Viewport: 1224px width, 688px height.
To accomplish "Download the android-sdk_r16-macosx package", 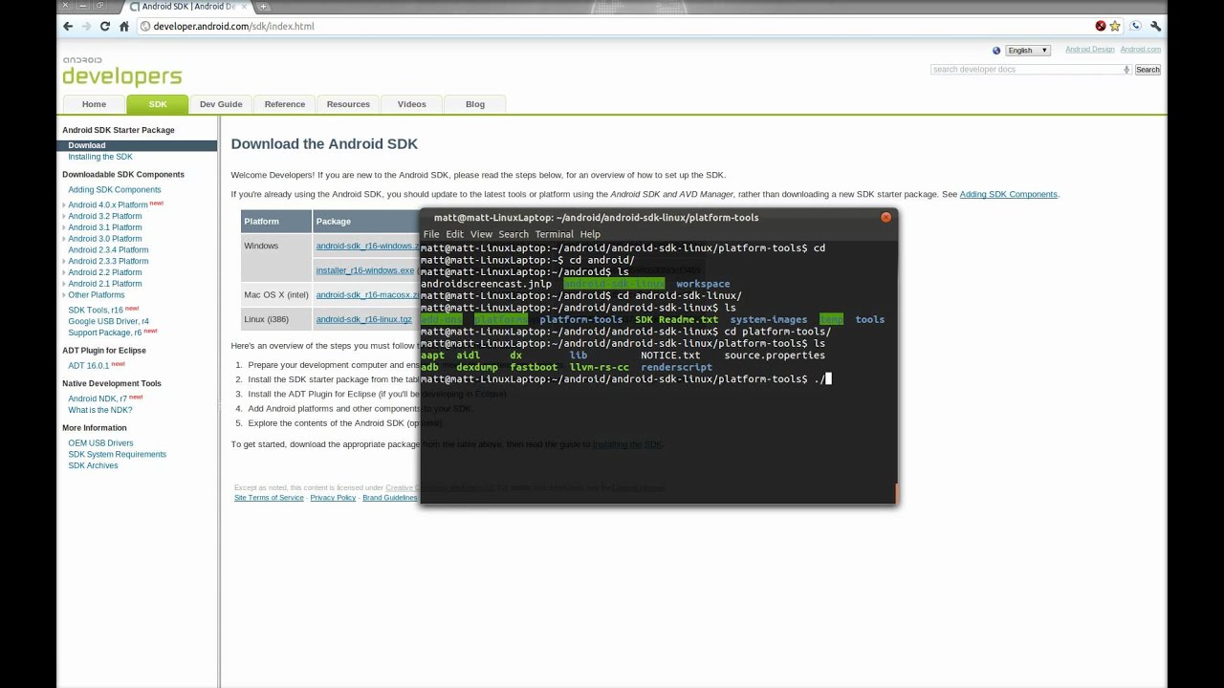I will 367,295.
